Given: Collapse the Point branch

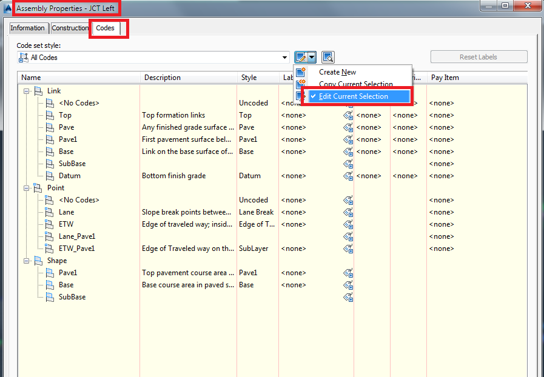Looking at the screenshot, I should click(26, 188).
